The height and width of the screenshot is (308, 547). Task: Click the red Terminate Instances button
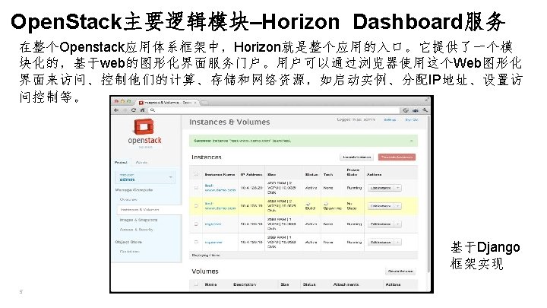397,157
